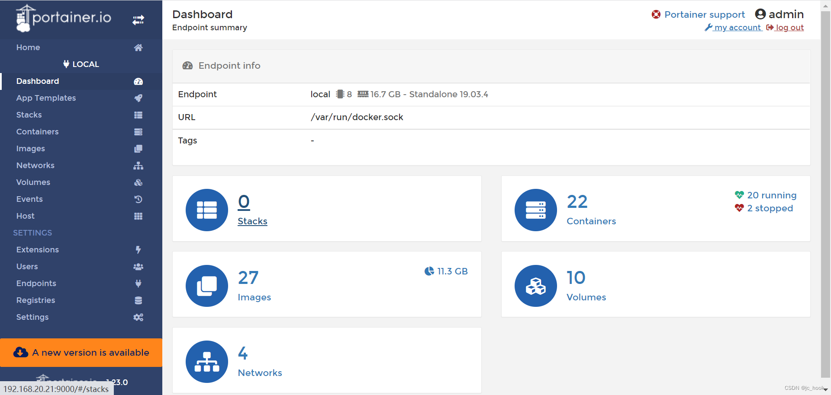Click the Volumes cubes icon in sidebar

click(138, 182)
